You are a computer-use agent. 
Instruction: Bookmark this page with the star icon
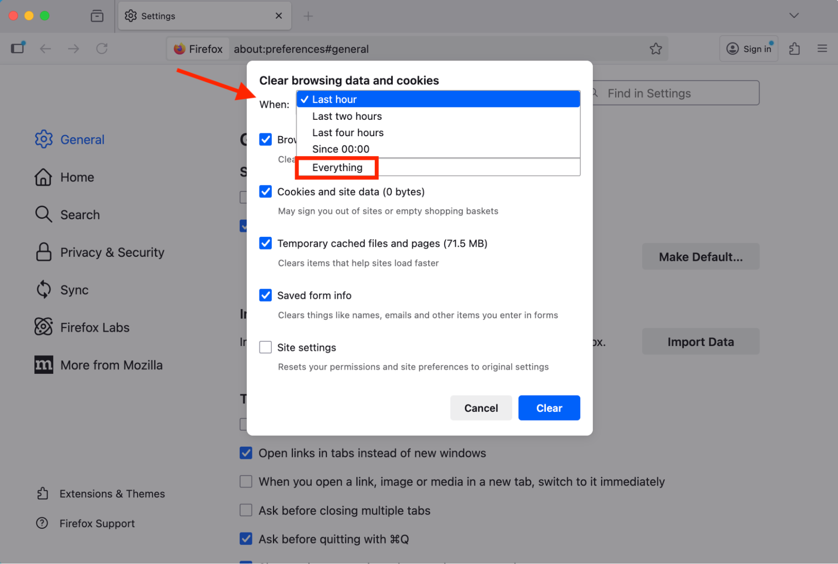(x=656, y=49)
